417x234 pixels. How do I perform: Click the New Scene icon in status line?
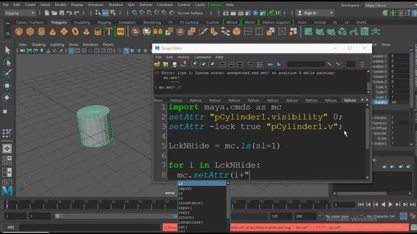tap(47, 13)
